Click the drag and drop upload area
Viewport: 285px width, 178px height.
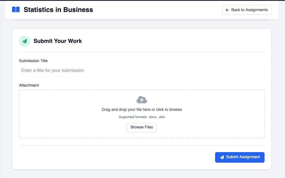click(142, 114)
